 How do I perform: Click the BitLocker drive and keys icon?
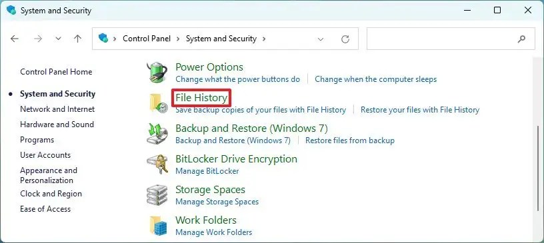(x=157, y=164)
